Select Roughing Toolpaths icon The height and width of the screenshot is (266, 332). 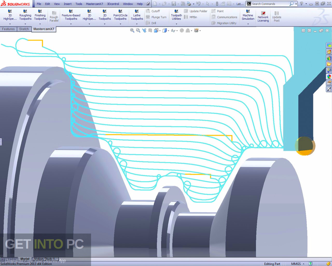coord(25,15)
